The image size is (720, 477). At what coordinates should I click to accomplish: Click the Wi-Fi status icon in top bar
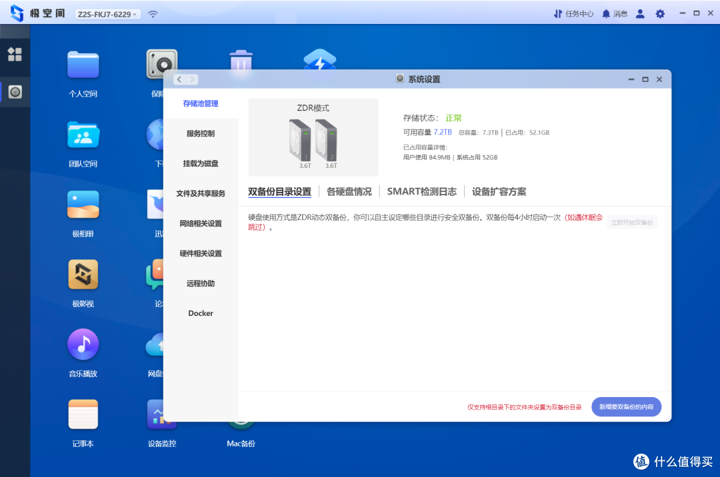pyautogui.click(x=153, y=14)
